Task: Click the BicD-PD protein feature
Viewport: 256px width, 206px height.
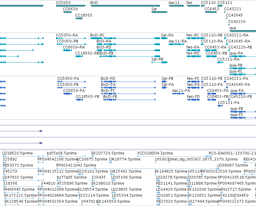Action: (x=128, y=82)
